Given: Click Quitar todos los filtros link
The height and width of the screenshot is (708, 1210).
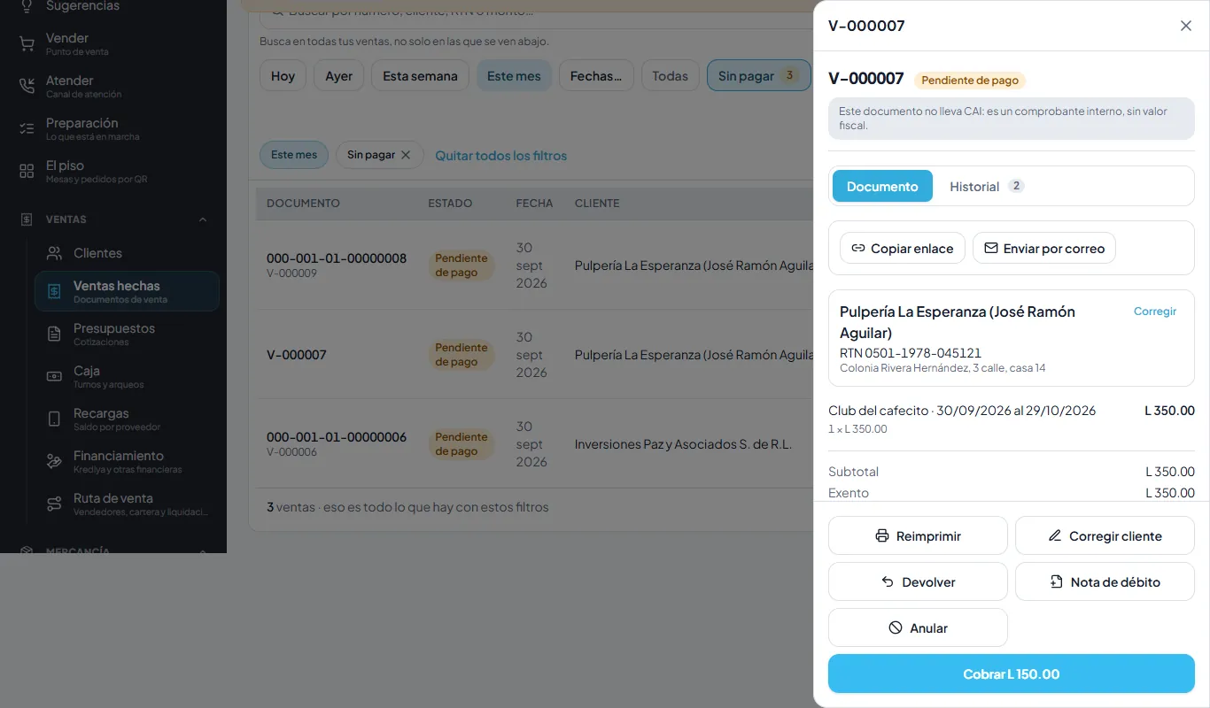Looking at the screenshot, I should [x=501, y=156].
